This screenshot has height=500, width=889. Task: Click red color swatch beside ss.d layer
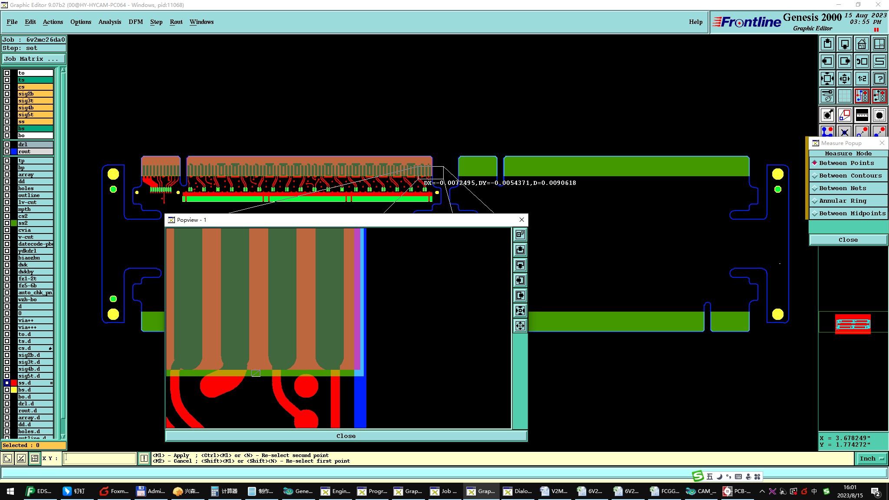pyautogui.click(x=14, y=383)
